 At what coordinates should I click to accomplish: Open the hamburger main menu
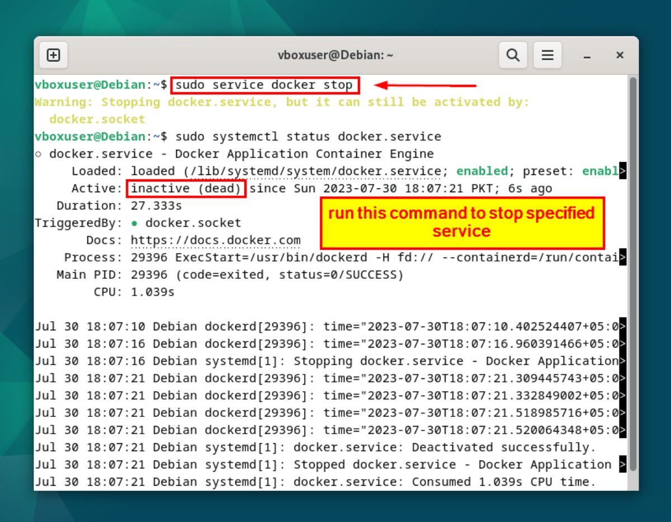[547, 55]
